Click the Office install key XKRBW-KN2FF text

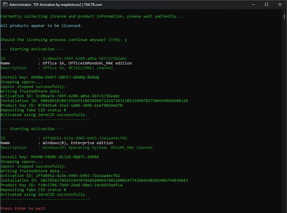click(x=65, y=77)
